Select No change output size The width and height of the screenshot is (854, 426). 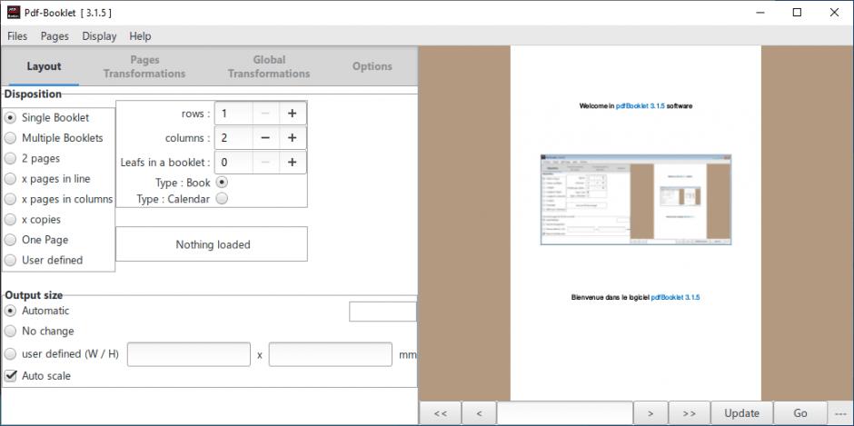[10, 332]
